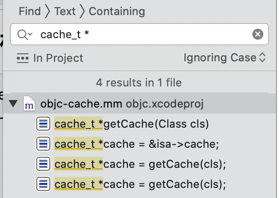Viewport: 279px width, 198px height.
Task: Click Find in the search breadcrumb
Action: pos(30,12)
